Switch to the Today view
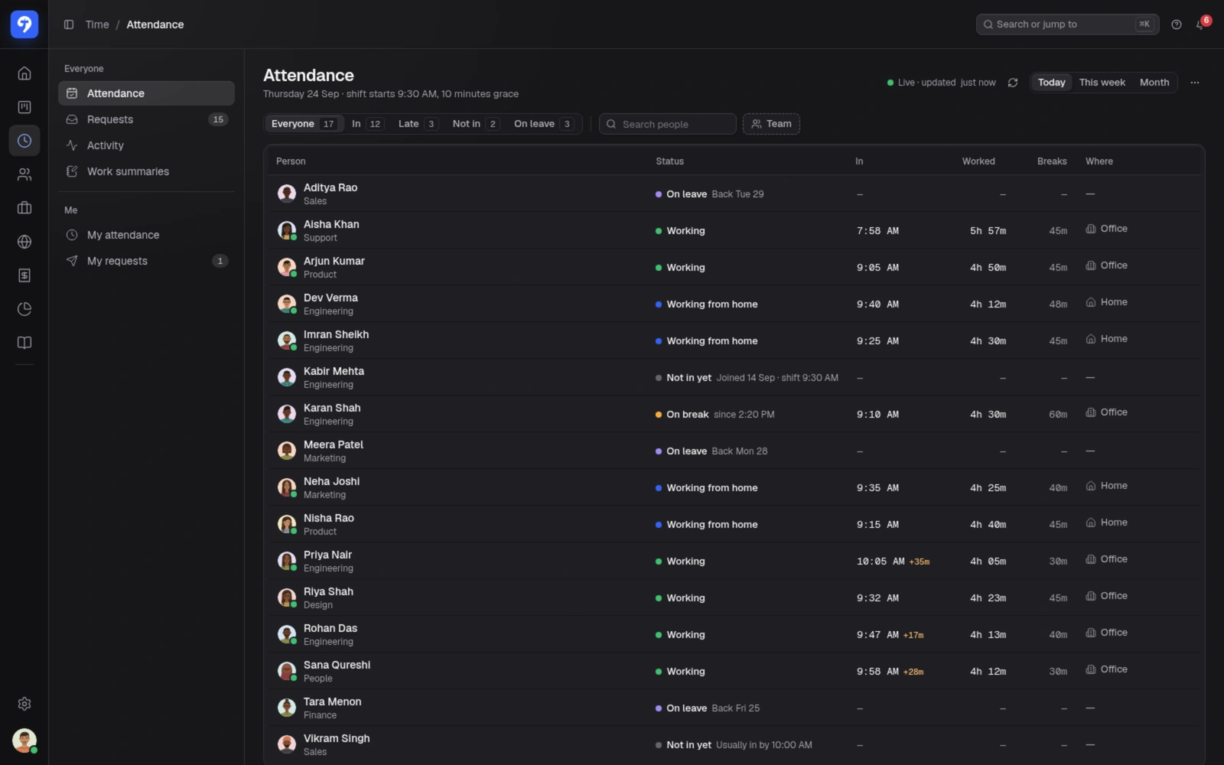The width and height of the screenshot is (1224, 765). click(1052, 83)
